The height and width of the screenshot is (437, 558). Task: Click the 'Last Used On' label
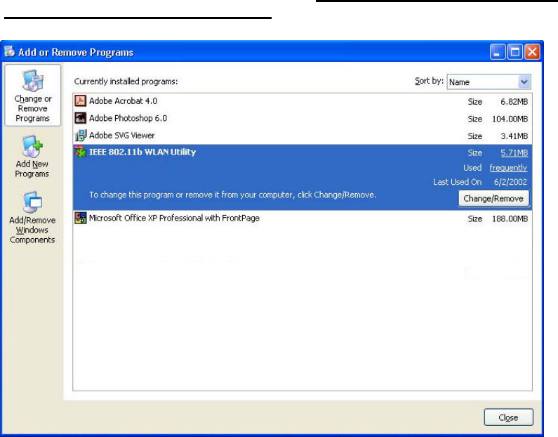458,182
